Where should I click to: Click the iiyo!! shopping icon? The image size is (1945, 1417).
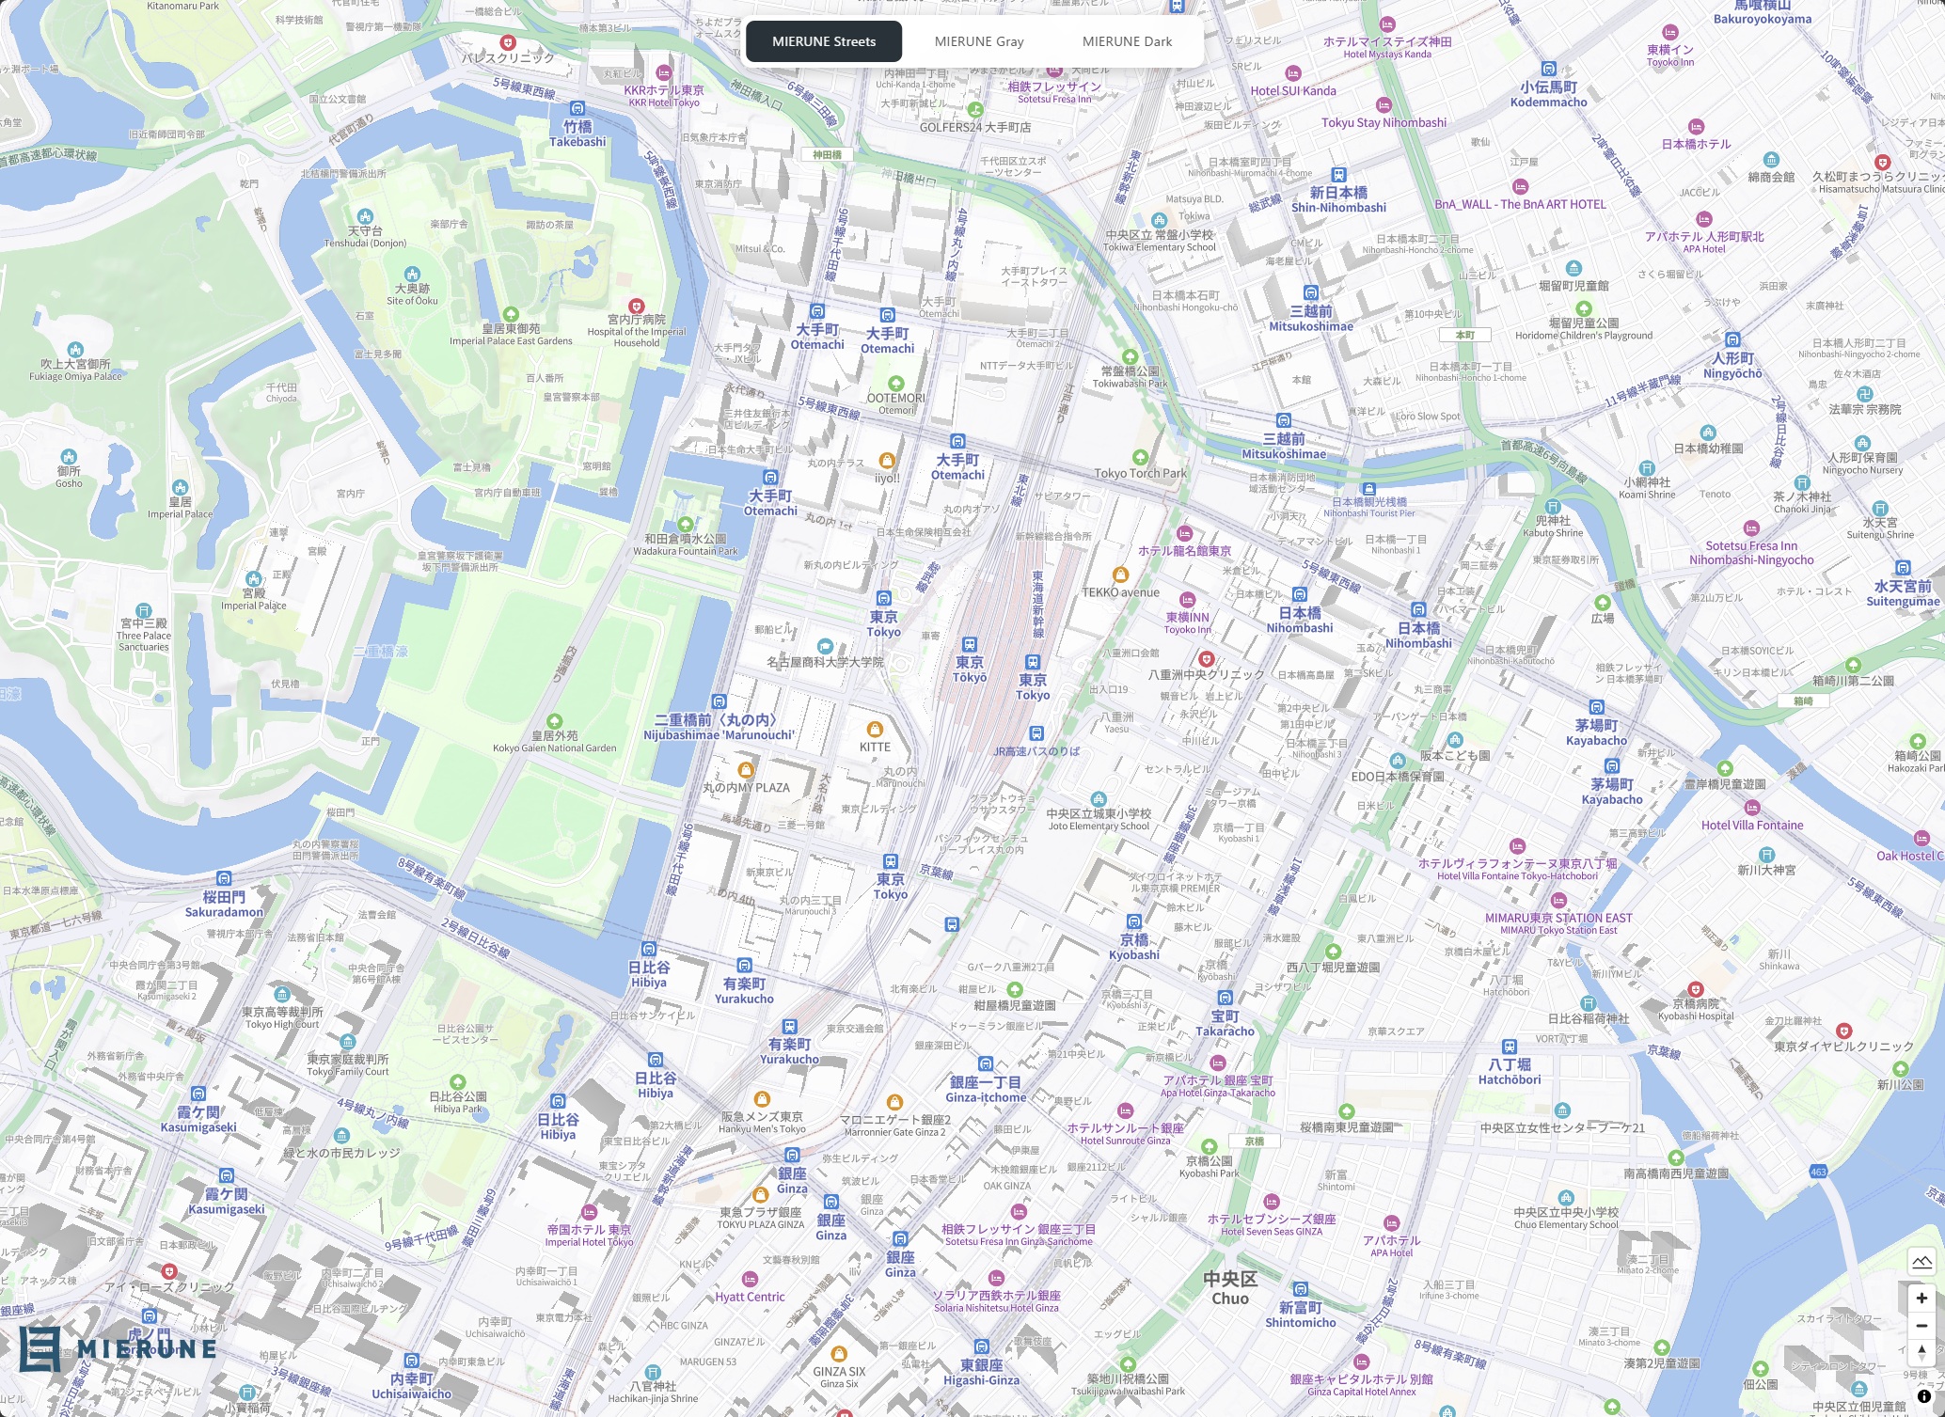coord(886,460)
